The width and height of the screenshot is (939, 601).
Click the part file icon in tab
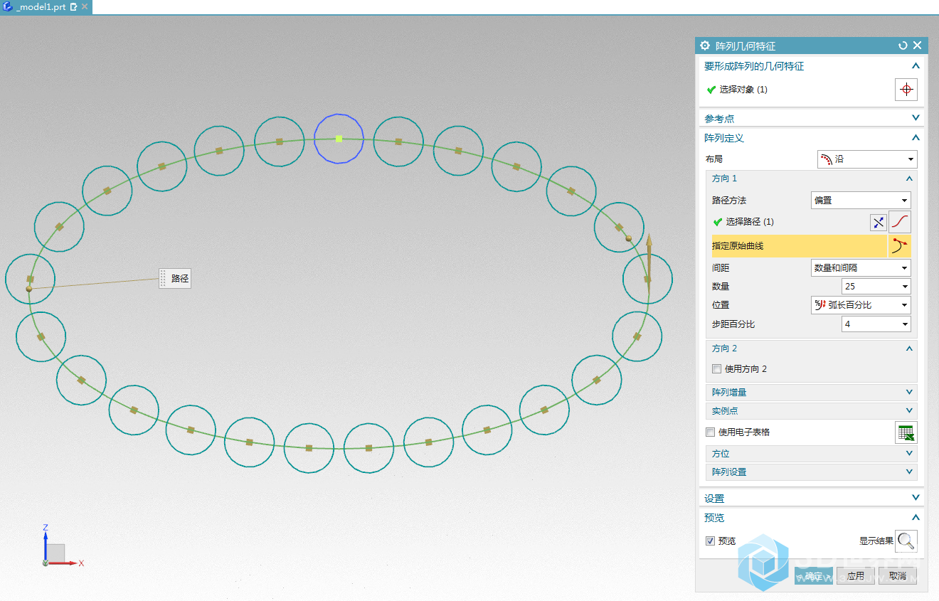point(8,6)
